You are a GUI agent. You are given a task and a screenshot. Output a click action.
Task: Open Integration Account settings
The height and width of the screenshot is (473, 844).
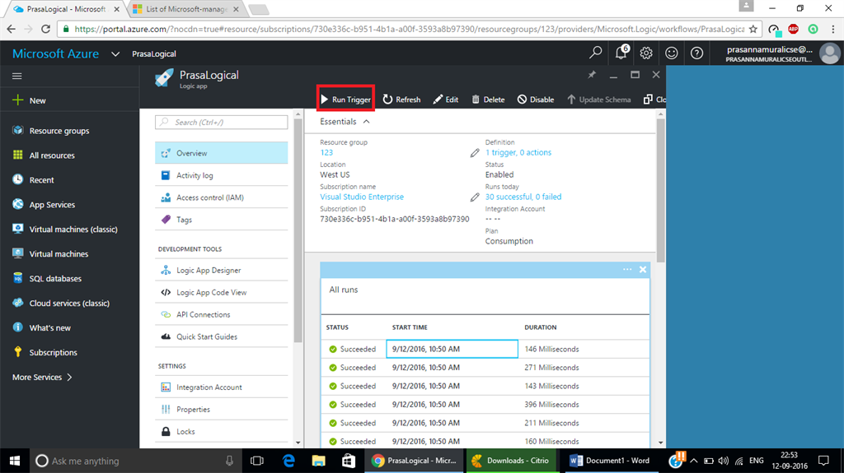point(221,387)
